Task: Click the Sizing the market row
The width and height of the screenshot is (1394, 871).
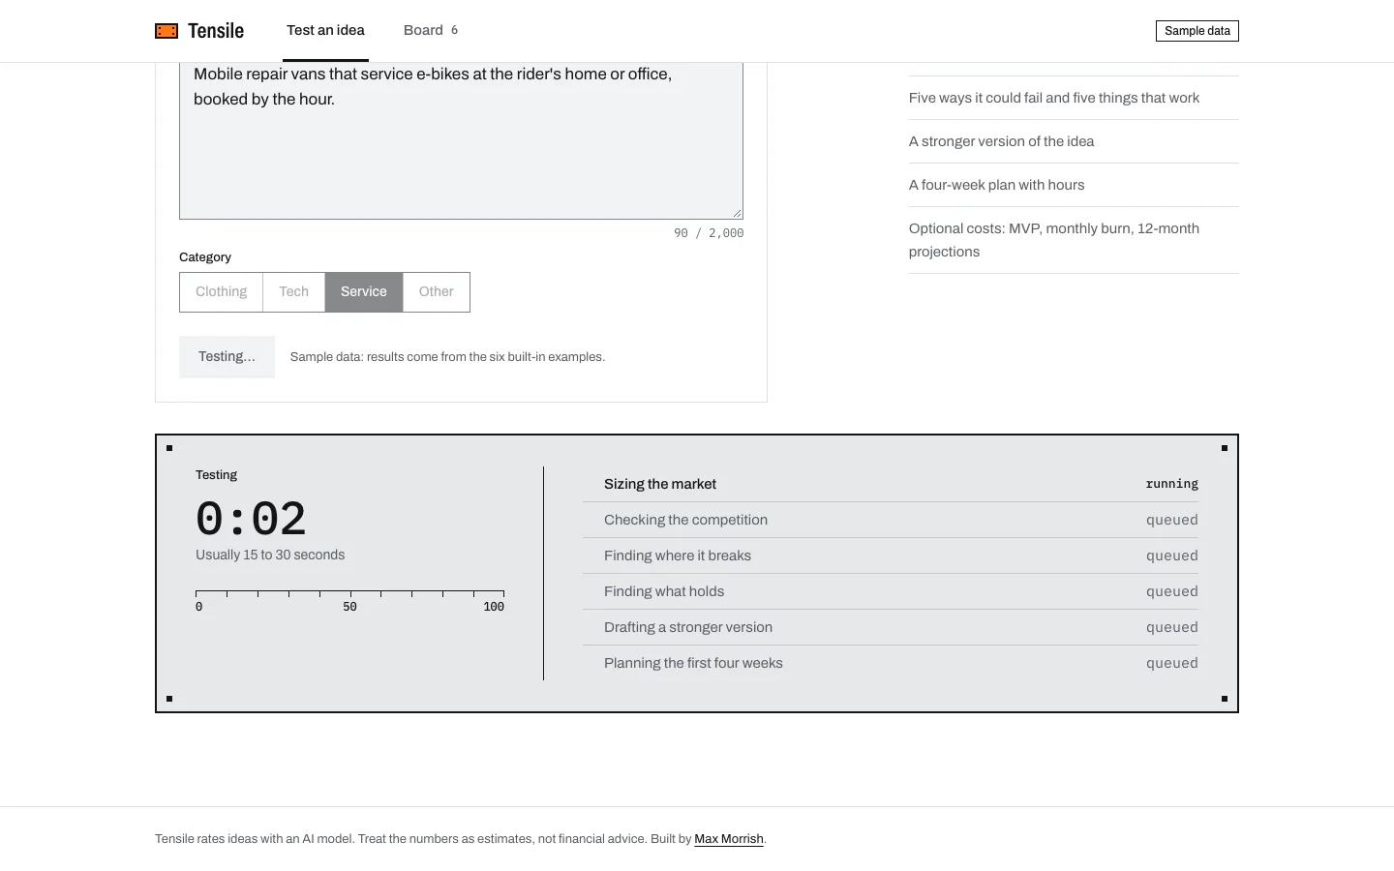Action: pyautogui.click(x=891, y=484)
